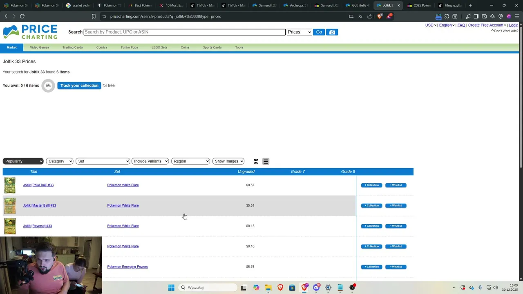
Task: Click the PriceCharting logo
Action: pos(30,32)
